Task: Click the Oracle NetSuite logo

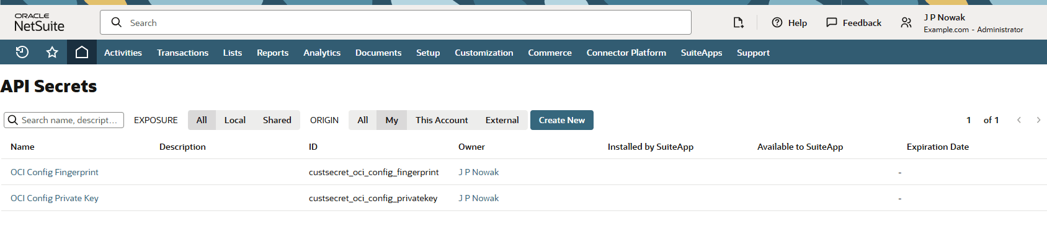Action: pos(40,23)
